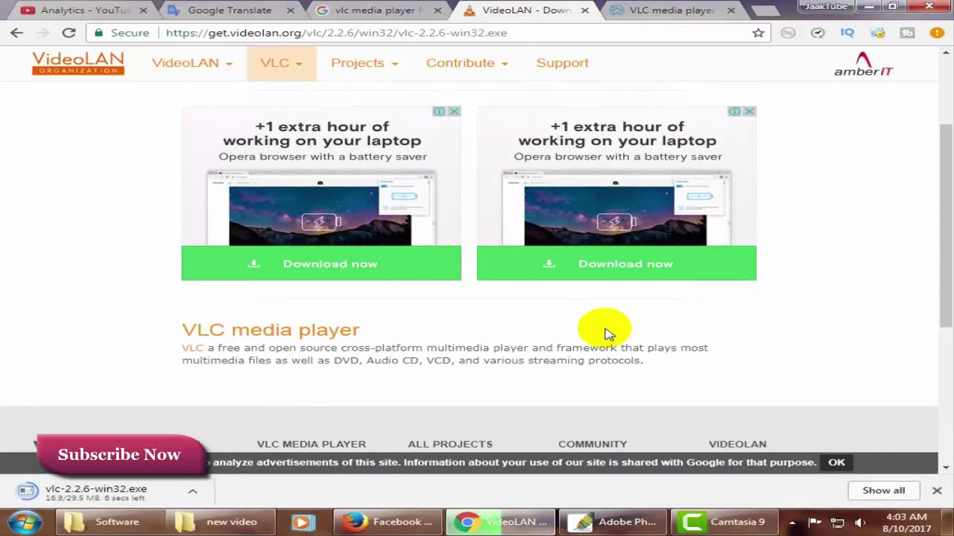Click the VideoLAN Organization logo
Viewport: 954px width, 536px height.
point(78,63)
